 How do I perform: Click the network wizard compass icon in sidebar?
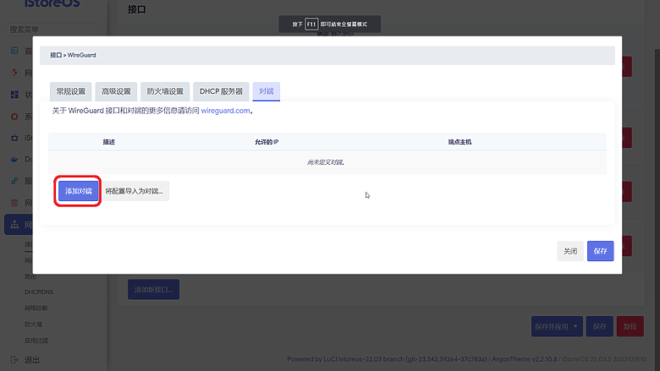coord(14,73)
